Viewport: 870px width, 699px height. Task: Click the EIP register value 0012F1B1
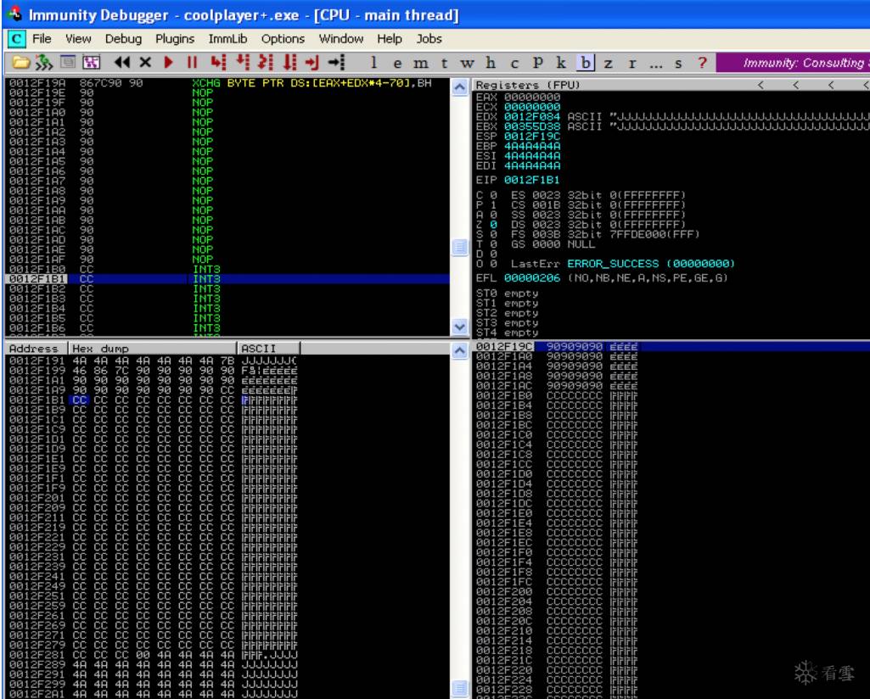(531, 180)
